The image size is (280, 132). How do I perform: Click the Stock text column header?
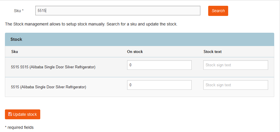tap(213, 52)
